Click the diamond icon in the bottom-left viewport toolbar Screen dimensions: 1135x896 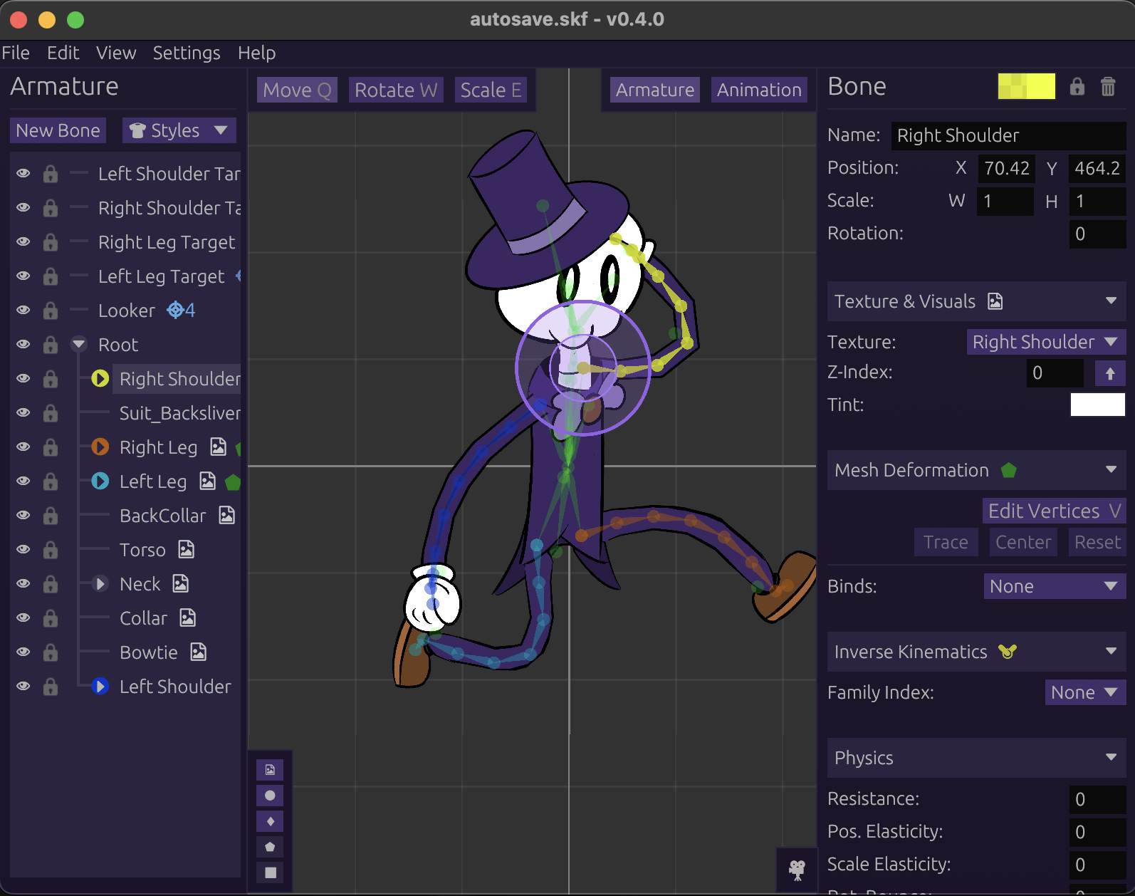coord(270,821)
